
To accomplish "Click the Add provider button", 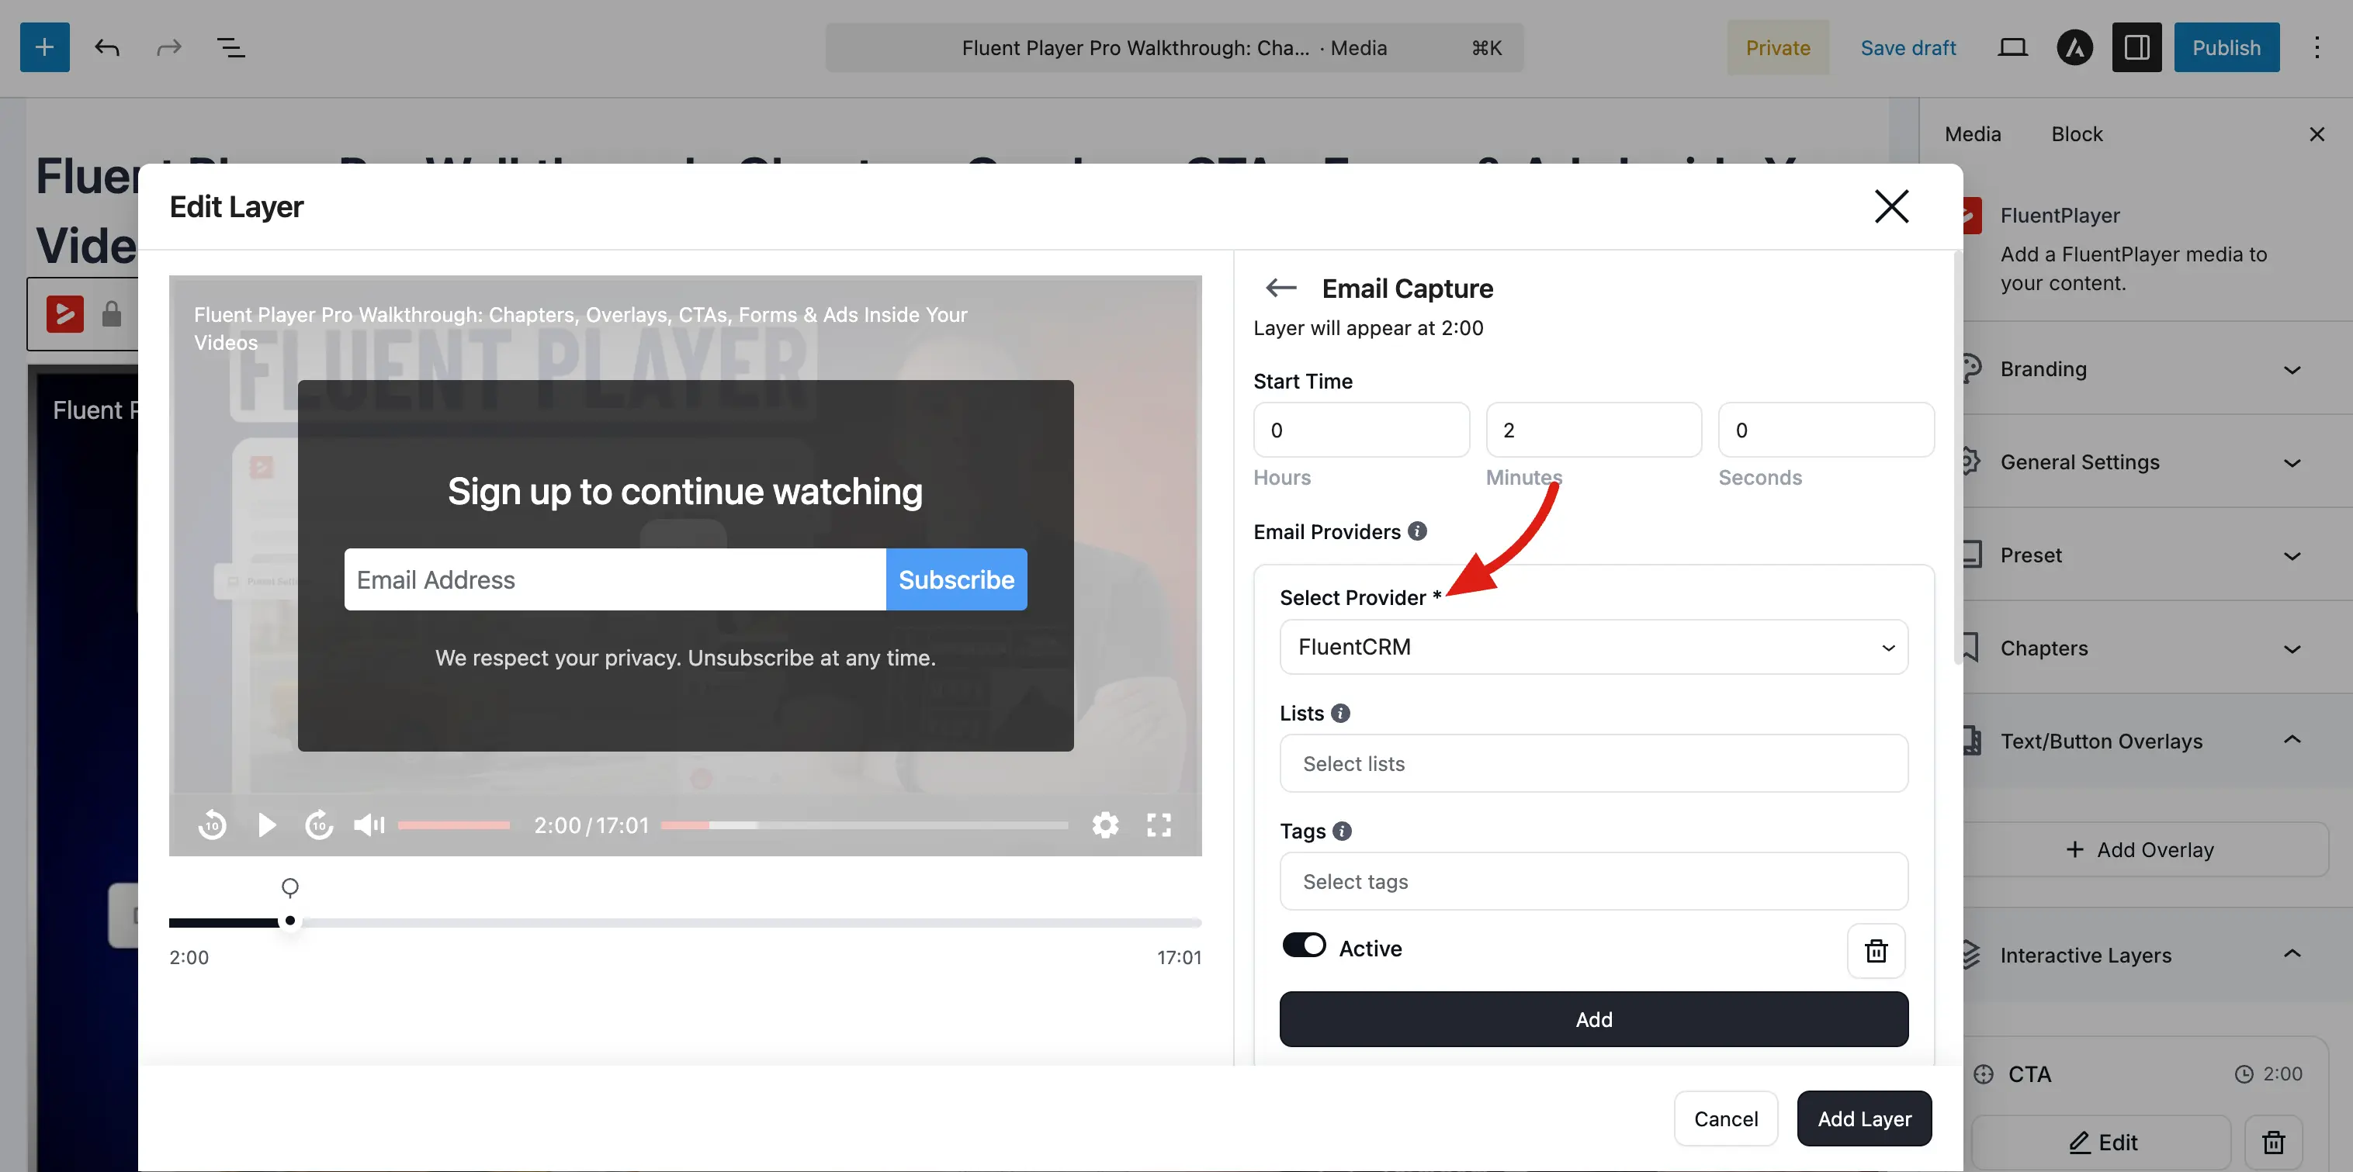I will click(x=1593, y=1019).
